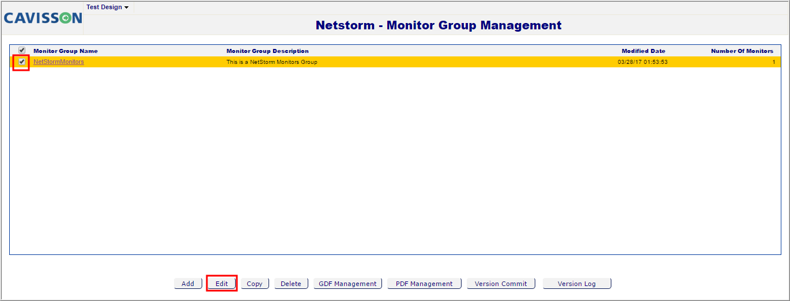
Task: Open GDF Management
Action: coord(347,284)
